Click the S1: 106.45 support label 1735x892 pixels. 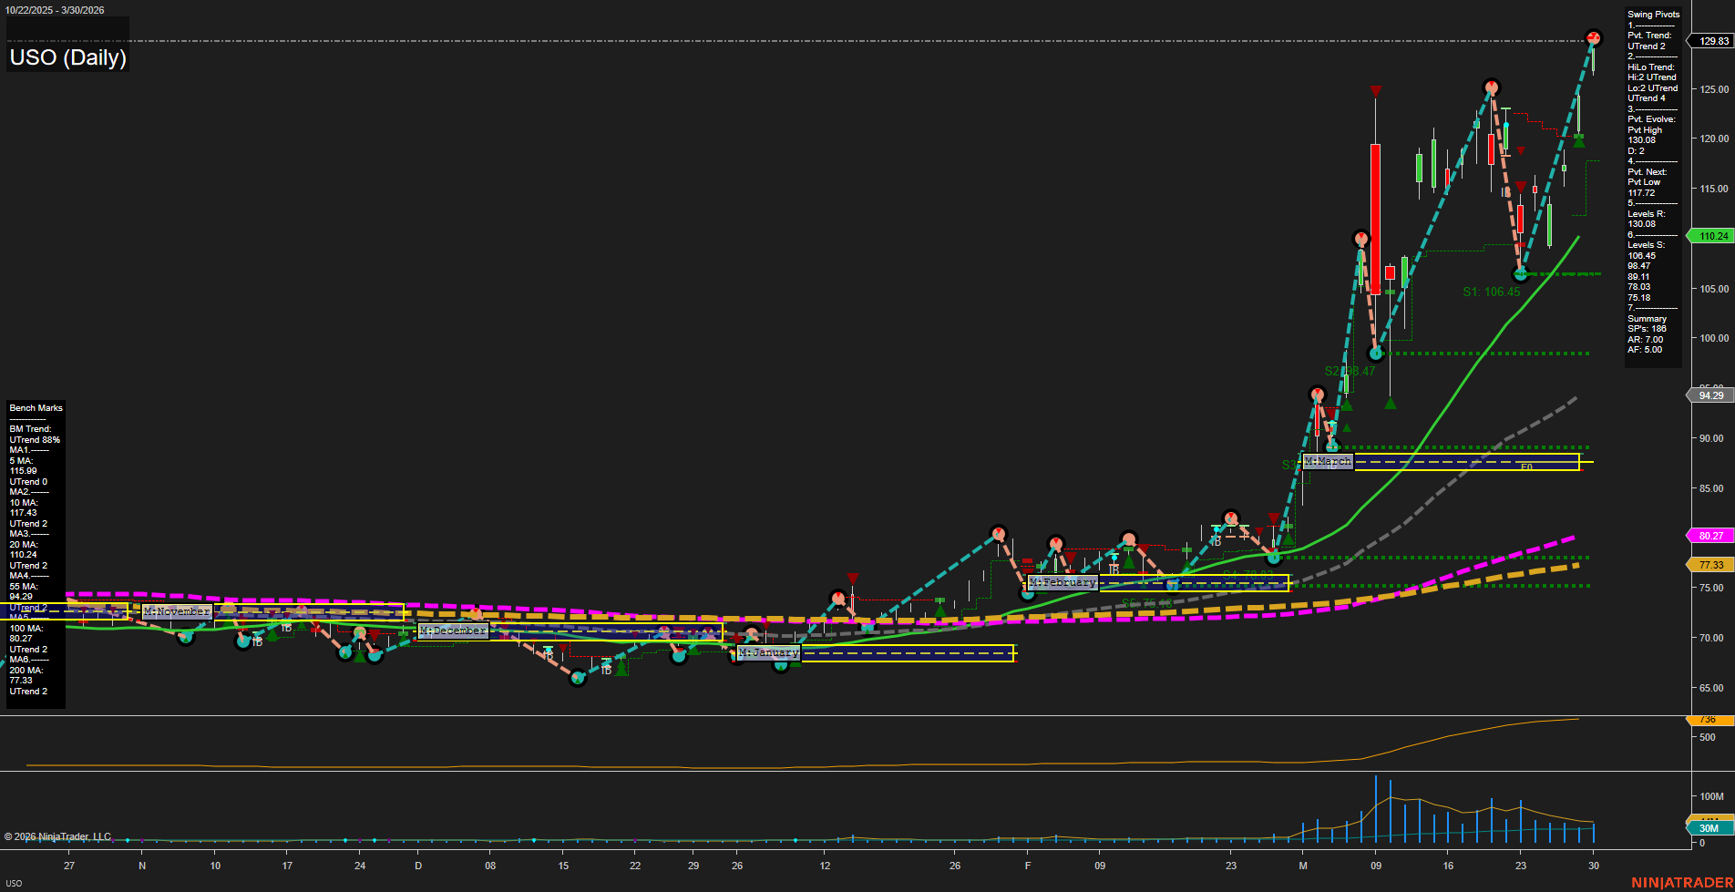(1491, 292)
